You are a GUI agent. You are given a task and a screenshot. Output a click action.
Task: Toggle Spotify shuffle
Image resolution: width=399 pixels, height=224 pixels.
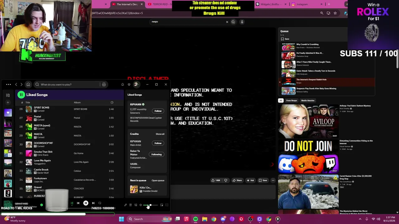[72, 203]
